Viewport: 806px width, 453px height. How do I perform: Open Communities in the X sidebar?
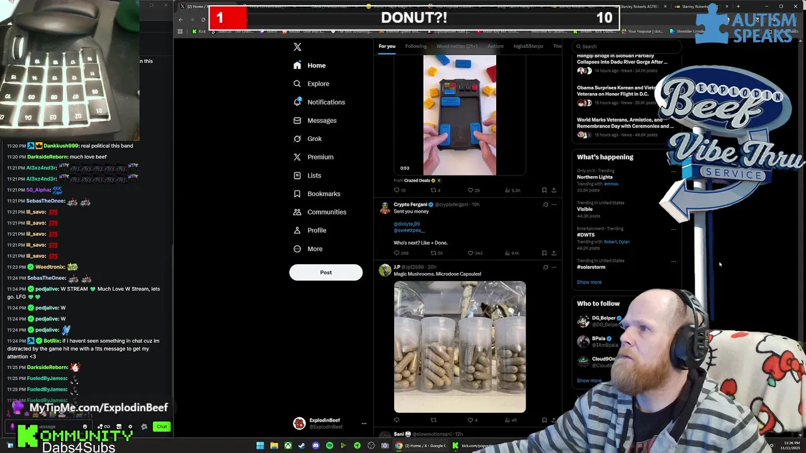(319, 212)
